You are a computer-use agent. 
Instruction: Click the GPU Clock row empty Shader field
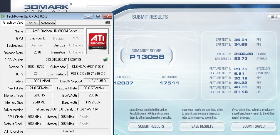point(100,117)
